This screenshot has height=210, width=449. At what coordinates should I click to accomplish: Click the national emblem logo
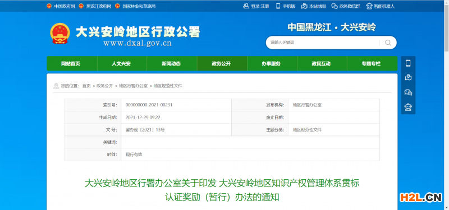pyautogui.click(x=60, y=34)
